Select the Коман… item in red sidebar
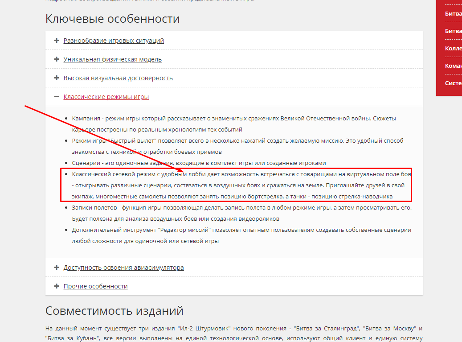 pos(453,66)
